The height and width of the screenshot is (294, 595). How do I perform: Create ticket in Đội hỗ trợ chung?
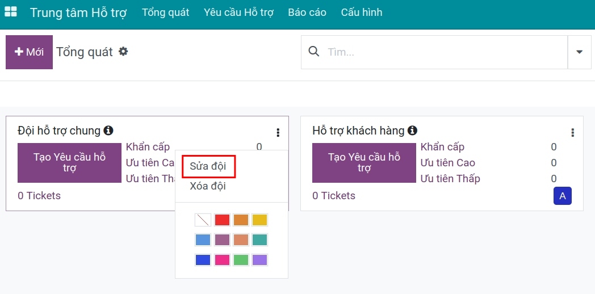click(x=69, y=163)
